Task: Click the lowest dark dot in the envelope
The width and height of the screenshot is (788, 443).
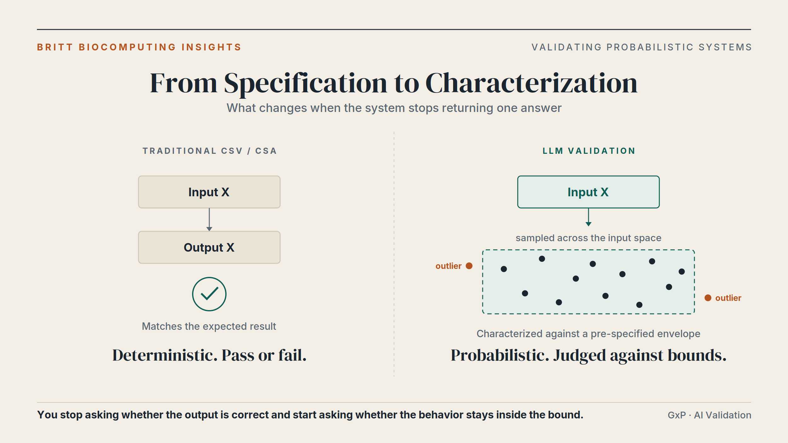Action: pos(639,305)
